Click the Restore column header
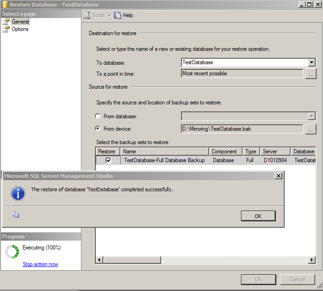The width and height of the screenshot is (323, 291). (x=108, y=152)
